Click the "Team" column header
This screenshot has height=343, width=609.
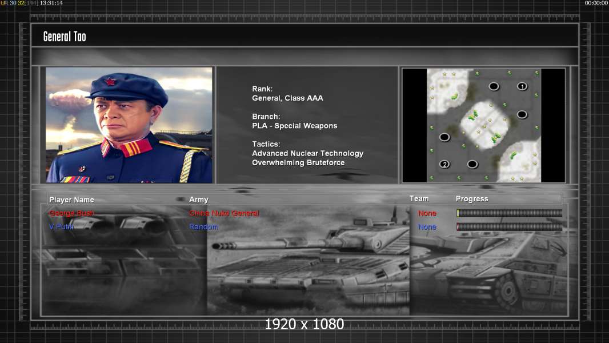point(419,198)
